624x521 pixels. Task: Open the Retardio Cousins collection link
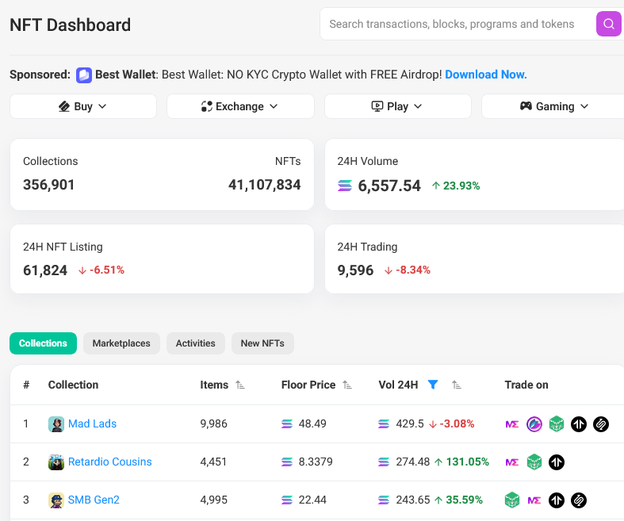(109, 462)
